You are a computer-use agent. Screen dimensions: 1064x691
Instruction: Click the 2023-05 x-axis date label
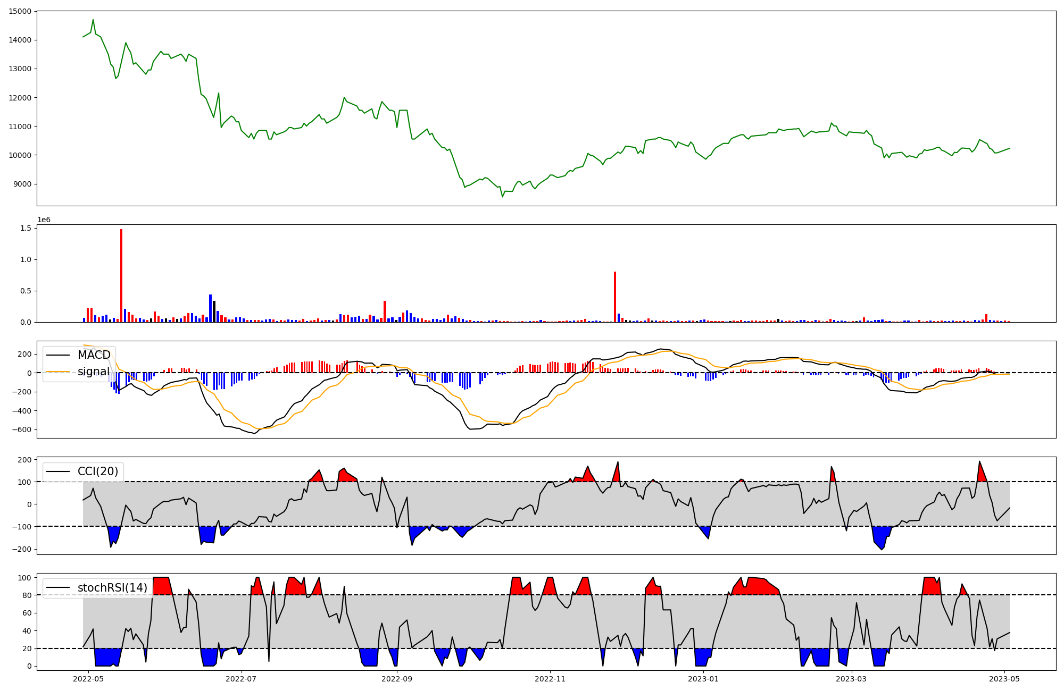tap(1005, 679)
